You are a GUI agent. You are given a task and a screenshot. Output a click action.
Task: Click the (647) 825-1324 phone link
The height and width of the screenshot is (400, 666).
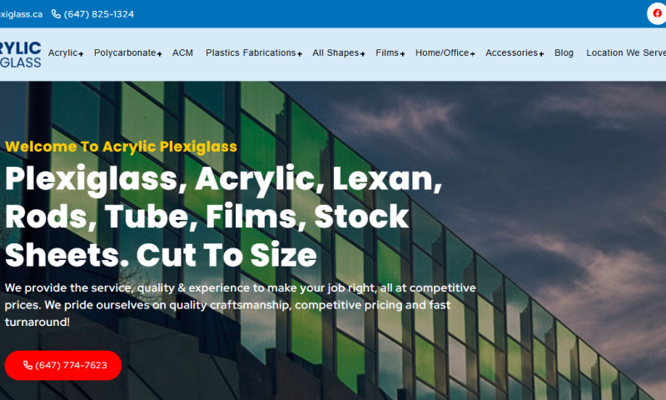(99, 14)
